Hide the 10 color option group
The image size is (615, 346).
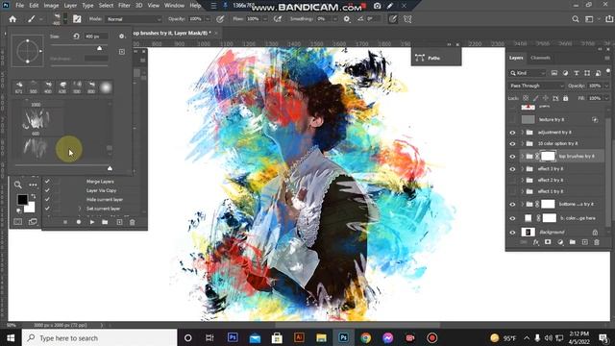click(512, 143)
